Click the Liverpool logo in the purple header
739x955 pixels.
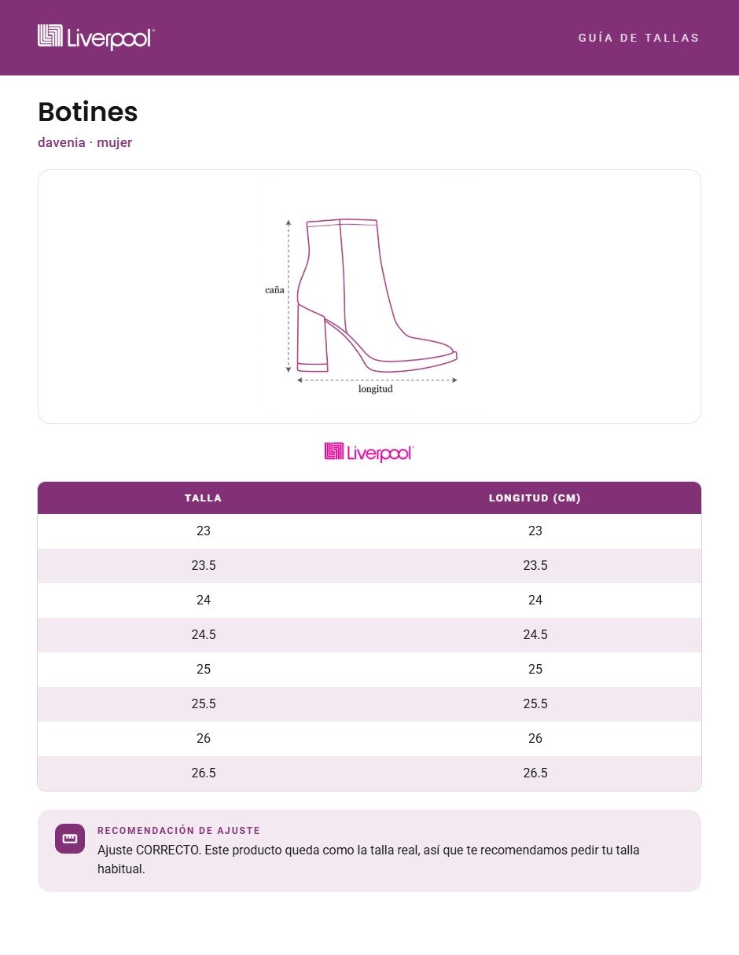[96, 37]
